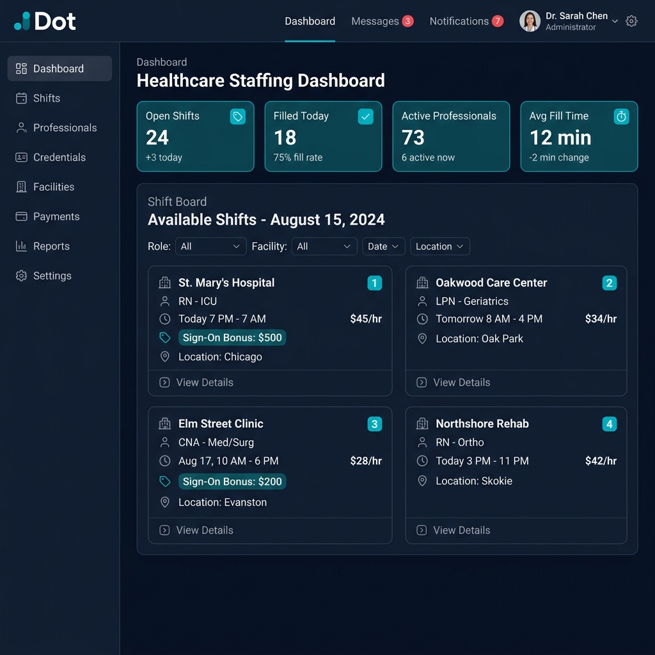
Task: Open the Facility filter dropdown
Action: [x=324, y=246]
